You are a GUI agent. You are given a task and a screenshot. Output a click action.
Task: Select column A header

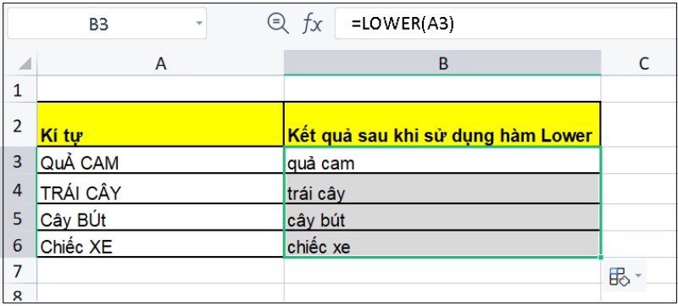pos(160,63)
